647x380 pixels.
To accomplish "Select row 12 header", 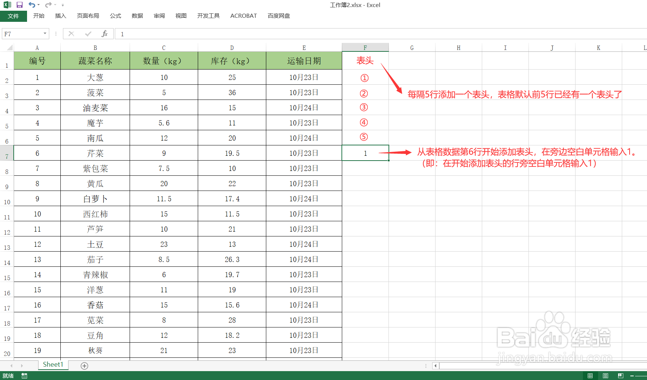I will (x=7, y=229).
